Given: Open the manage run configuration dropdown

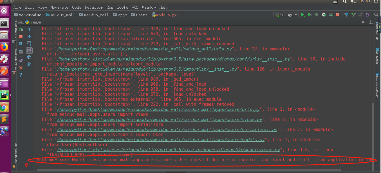Looking at the screenshot, I should pos(286,15).
